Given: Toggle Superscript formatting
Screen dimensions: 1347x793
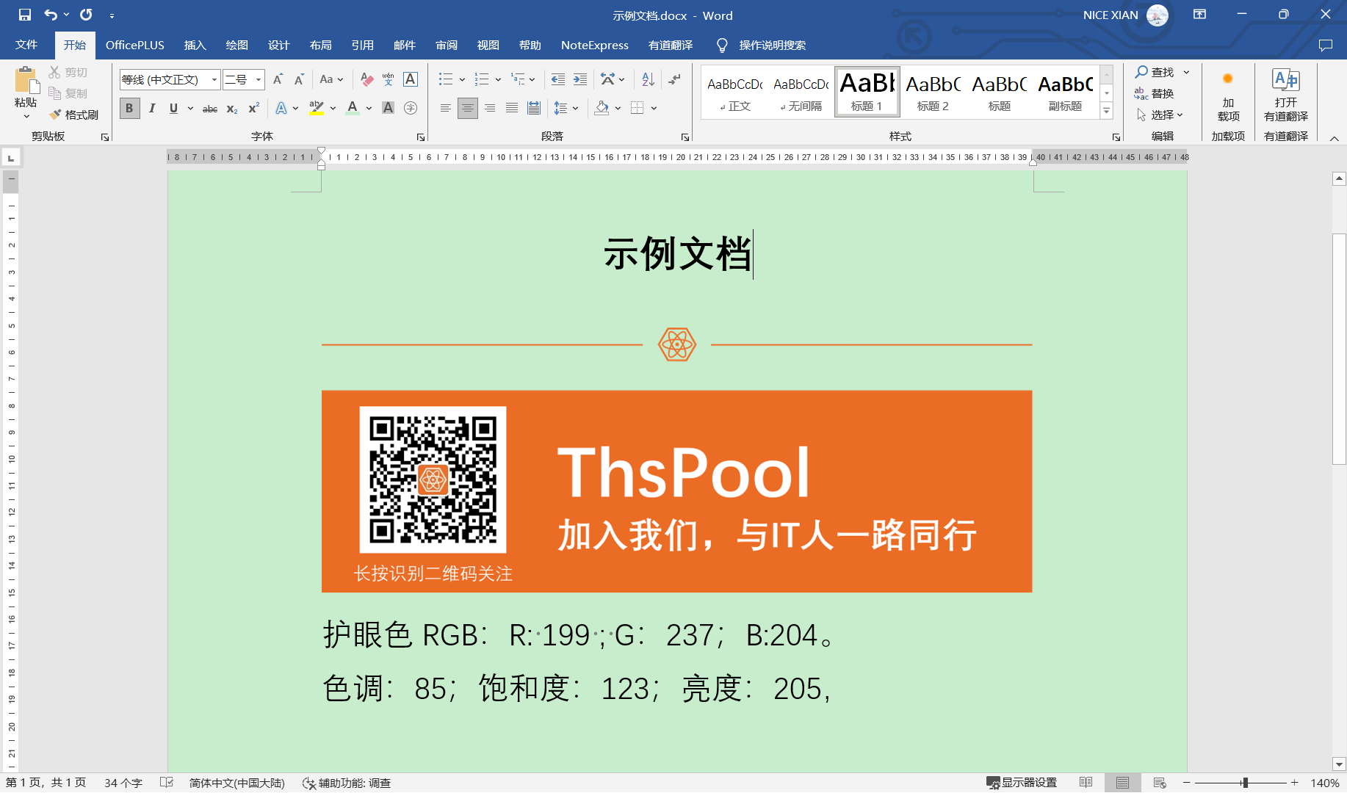Looking at the screenshot, I should pyautogui.click(x=253, y=108).
